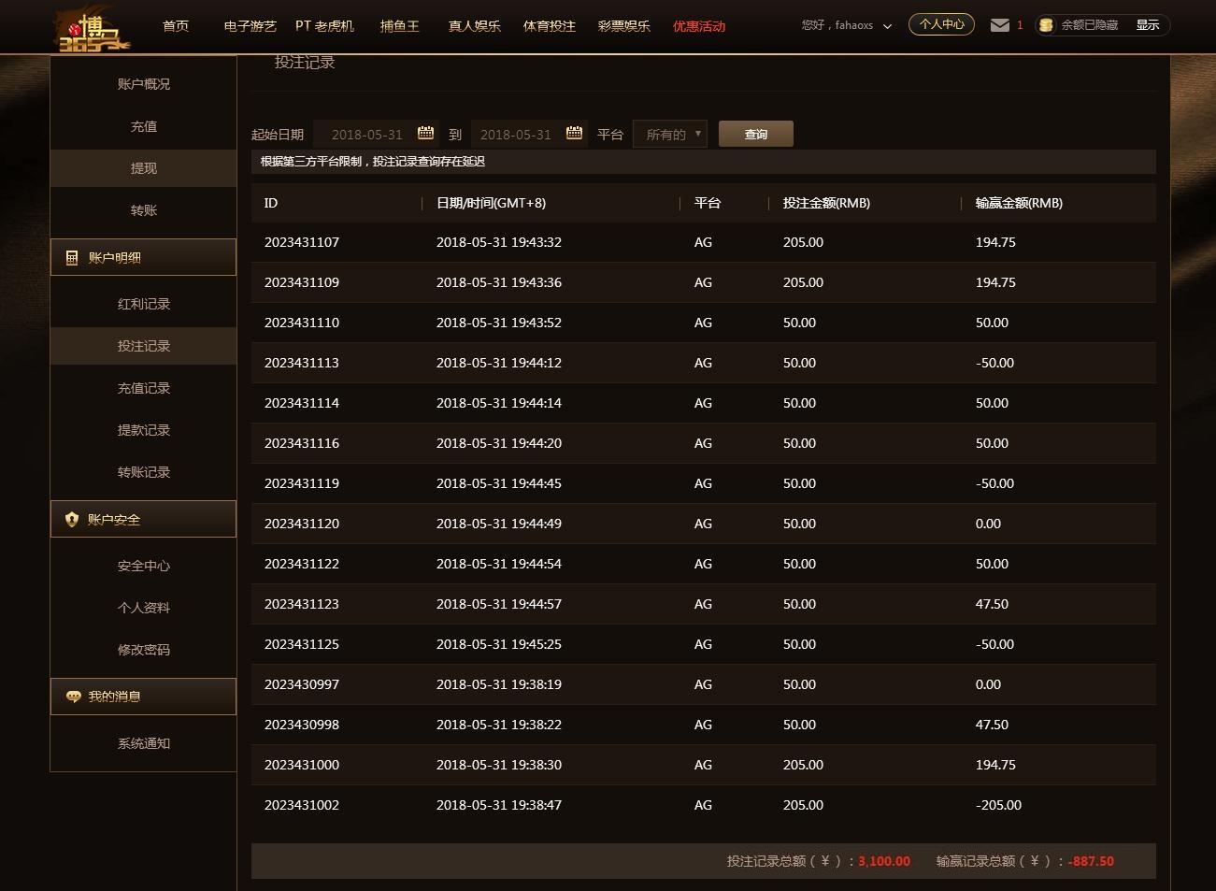The image size is (1216, 891).
Task: Open 转账 in sidebar
Action: click(144, 210)
